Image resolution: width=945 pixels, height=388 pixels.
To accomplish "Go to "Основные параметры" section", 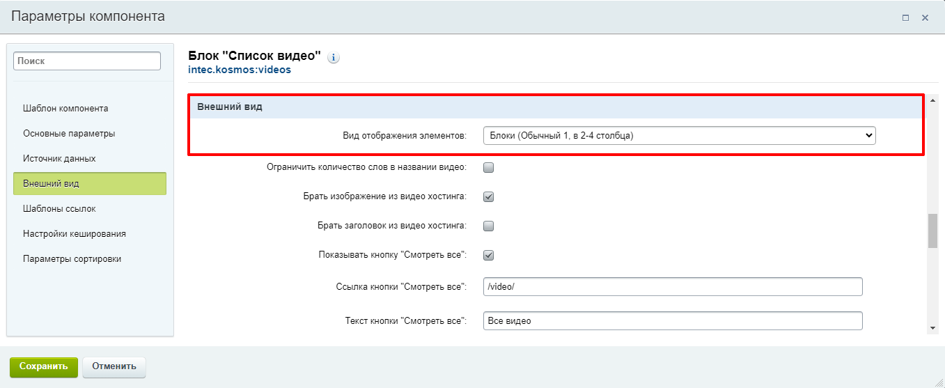I will click(x=69, y=134).
